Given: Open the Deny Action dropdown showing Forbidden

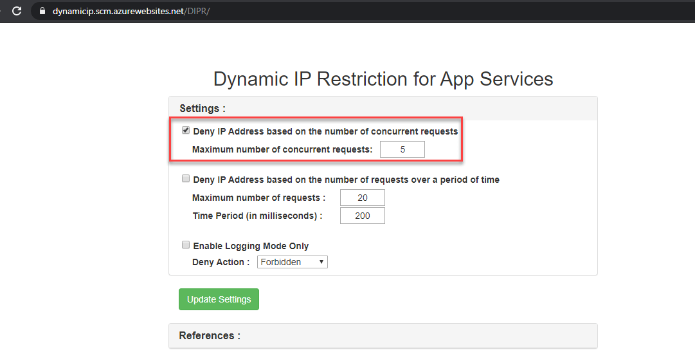Looking at the screenshot, I should (x=292, y=262).
